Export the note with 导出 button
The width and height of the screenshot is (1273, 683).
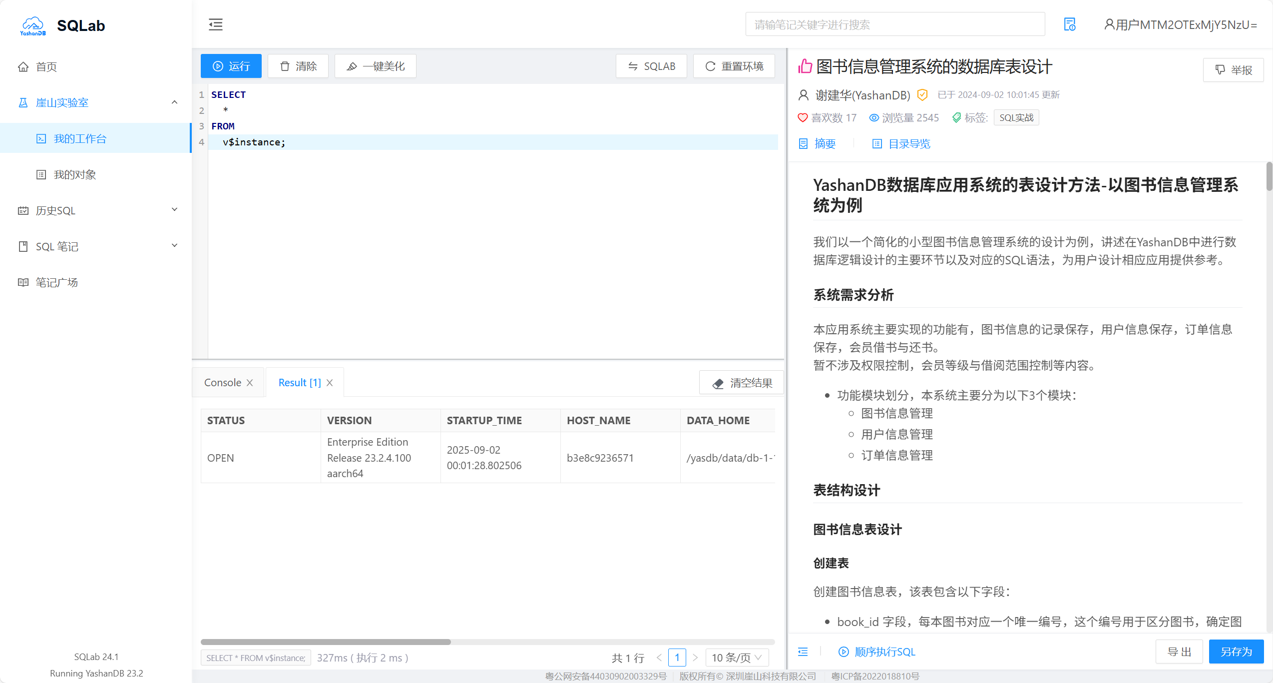[x=1179, y=652]
